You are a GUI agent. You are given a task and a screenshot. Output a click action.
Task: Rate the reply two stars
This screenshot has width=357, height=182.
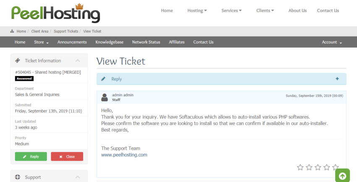(309, 167)
